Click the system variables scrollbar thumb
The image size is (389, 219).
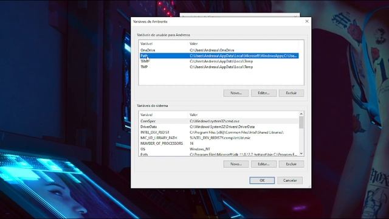(301, 122)
